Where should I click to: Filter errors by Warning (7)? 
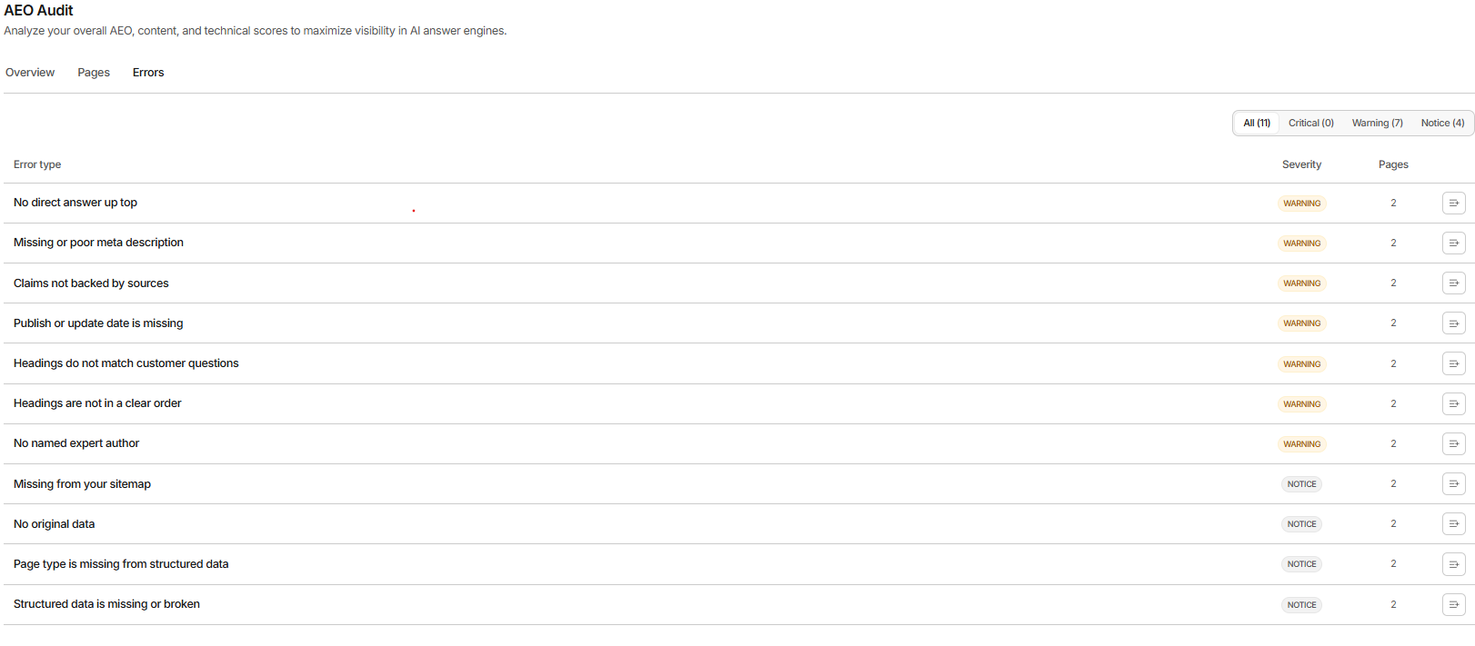(1377, 123)
